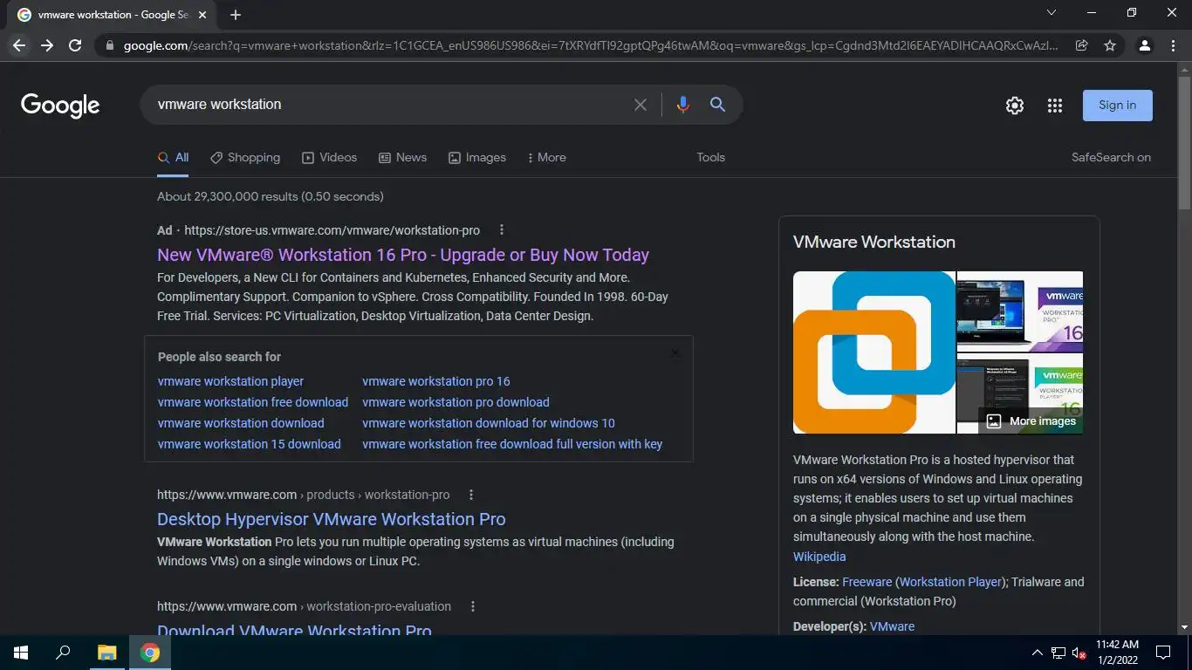
Task: Bookmark this page with the star icon
Action: [1110, 45]
